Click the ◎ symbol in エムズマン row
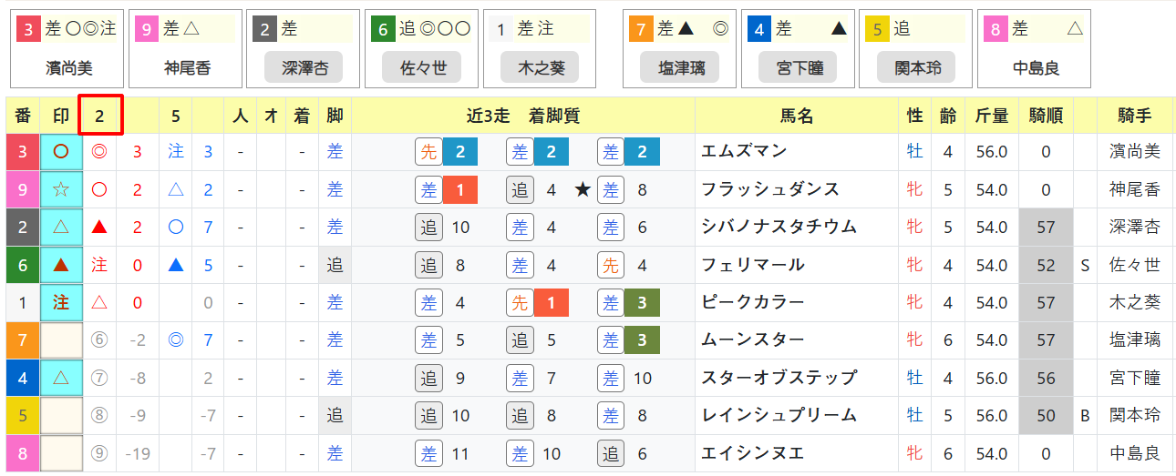 [x=99, y=152]
